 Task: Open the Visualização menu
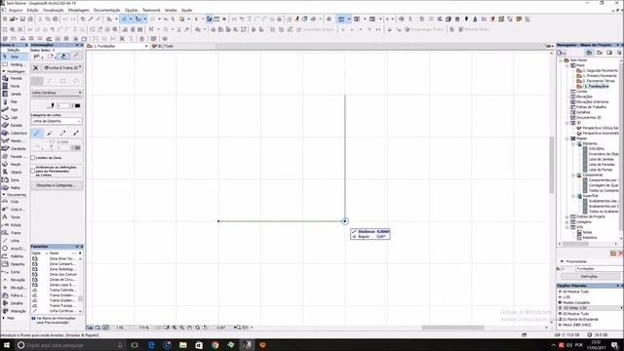pos(54,10)
